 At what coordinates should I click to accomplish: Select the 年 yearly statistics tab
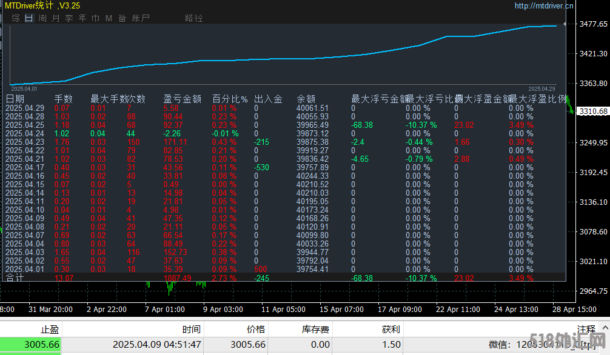(x=82, y=18)
